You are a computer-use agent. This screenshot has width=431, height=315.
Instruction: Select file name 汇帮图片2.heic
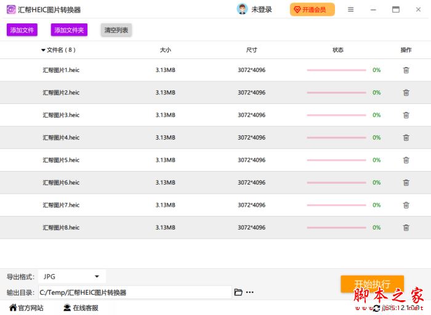(x=61, y=92)
